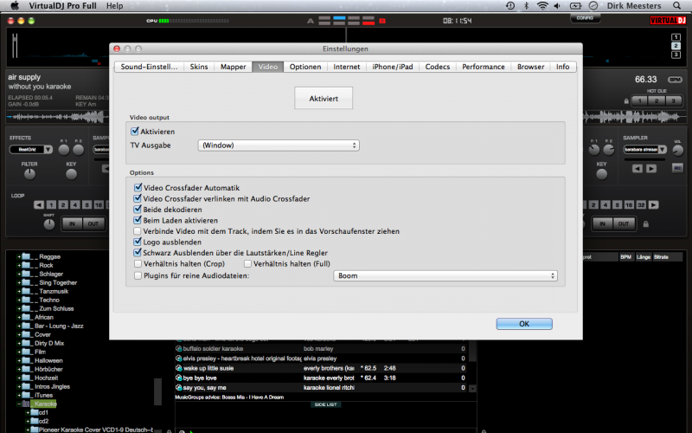Viewport: 692px width, 433px height.
Task: Toggle Beide dekodieren checkbox
Action: point(138,209)
